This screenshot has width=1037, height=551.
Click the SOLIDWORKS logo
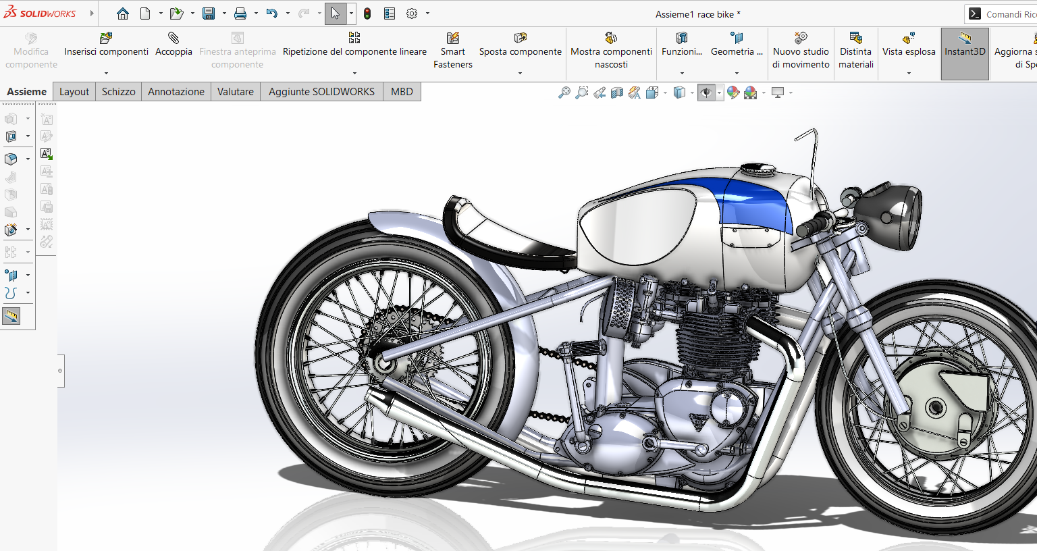tap(40, 13)
